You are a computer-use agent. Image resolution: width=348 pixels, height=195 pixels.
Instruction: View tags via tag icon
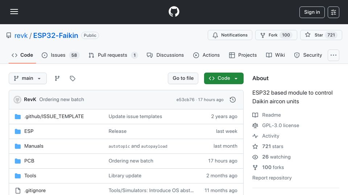(72, 78)
